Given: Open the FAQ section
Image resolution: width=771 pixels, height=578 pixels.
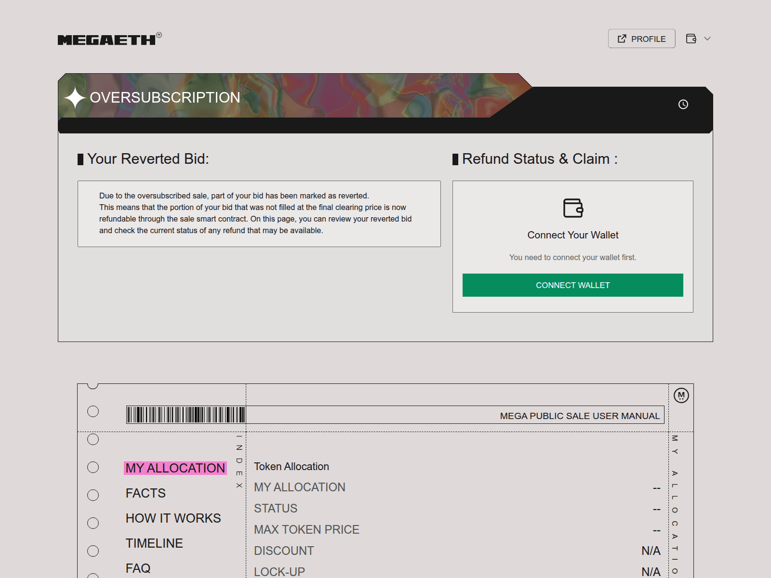Looking at the screenshot, I should (138, 568).
